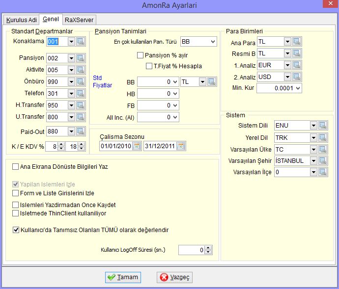
Task: Expand Std Fiyatlar TL currency dropdown arrow
Action: point(202,81)
